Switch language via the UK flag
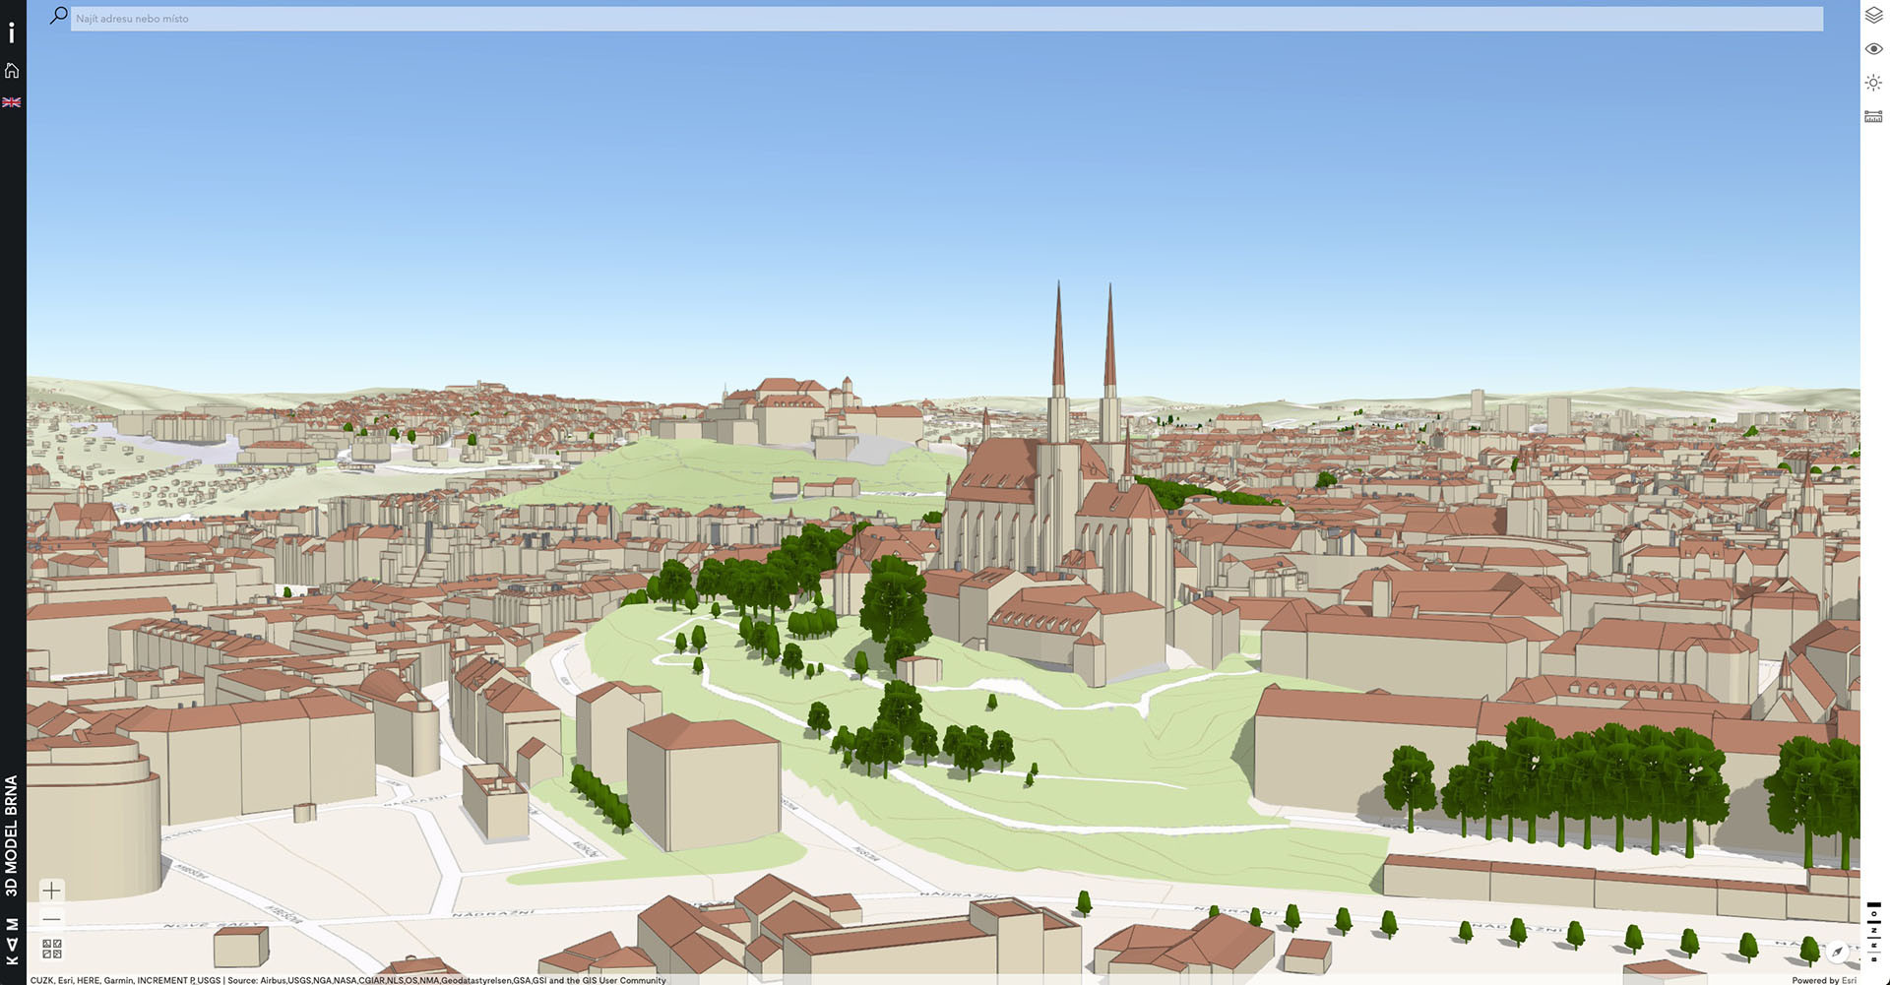Viewport: 1890px width, 985px height. [12, 102]
